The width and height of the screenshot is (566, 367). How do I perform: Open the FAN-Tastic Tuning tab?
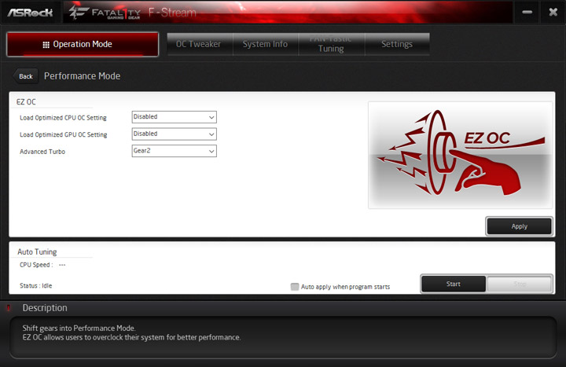tap(332, 44)
